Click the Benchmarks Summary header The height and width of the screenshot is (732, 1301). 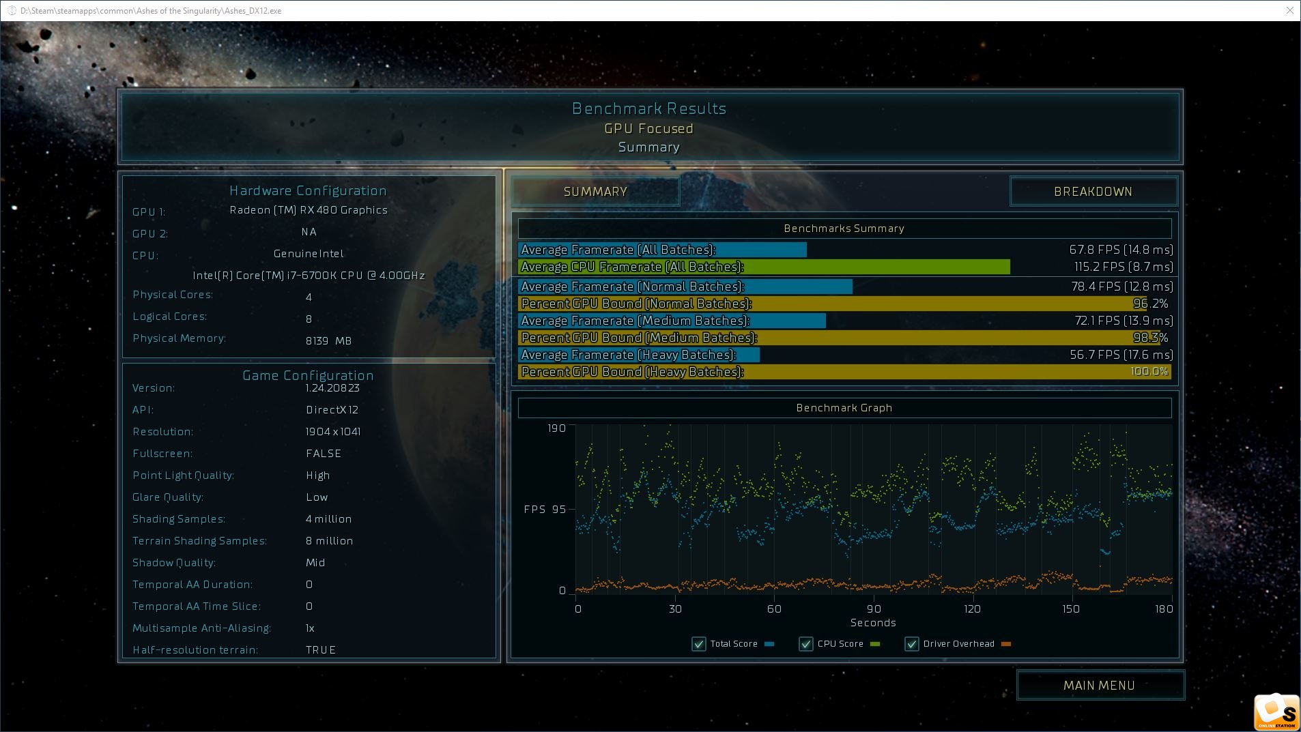[844, 229]
